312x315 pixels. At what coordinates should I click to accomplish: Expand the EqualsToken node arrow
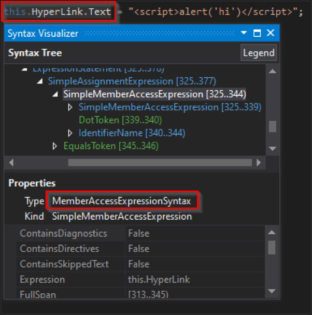[55, 146]
